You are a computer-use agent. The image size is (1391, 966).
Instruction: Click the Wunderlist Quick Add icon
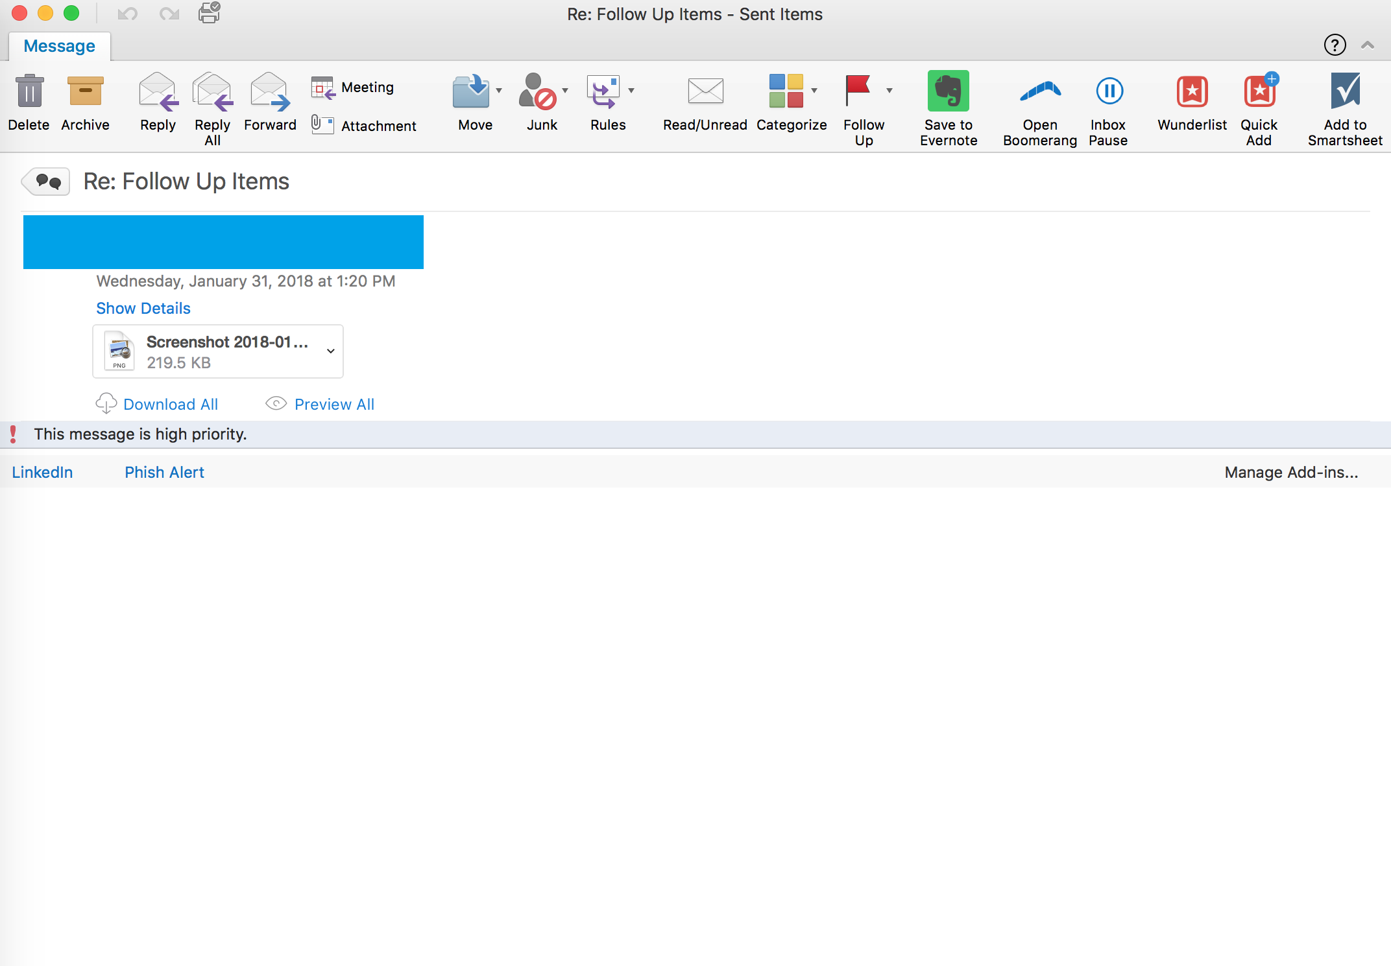pyautogui.click(x=1259, y=91)
